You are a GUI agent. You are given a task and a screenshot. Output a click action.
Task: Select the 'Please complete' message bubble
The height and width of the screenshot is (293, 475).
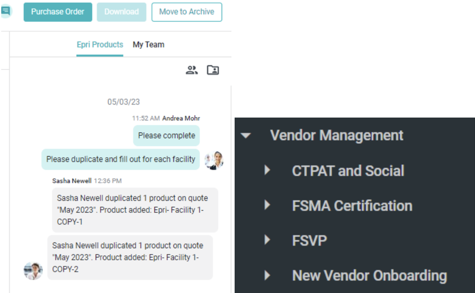166,135
